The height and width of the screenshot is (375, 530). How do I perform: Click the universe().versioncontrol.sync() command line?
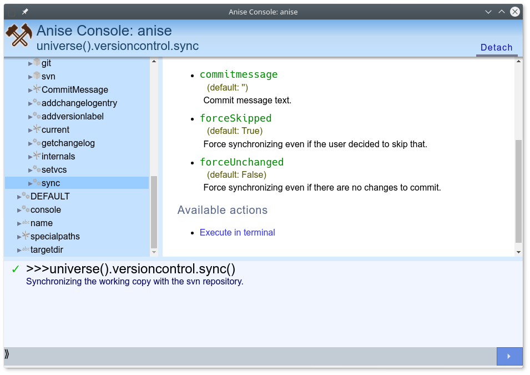coord(130,269)
